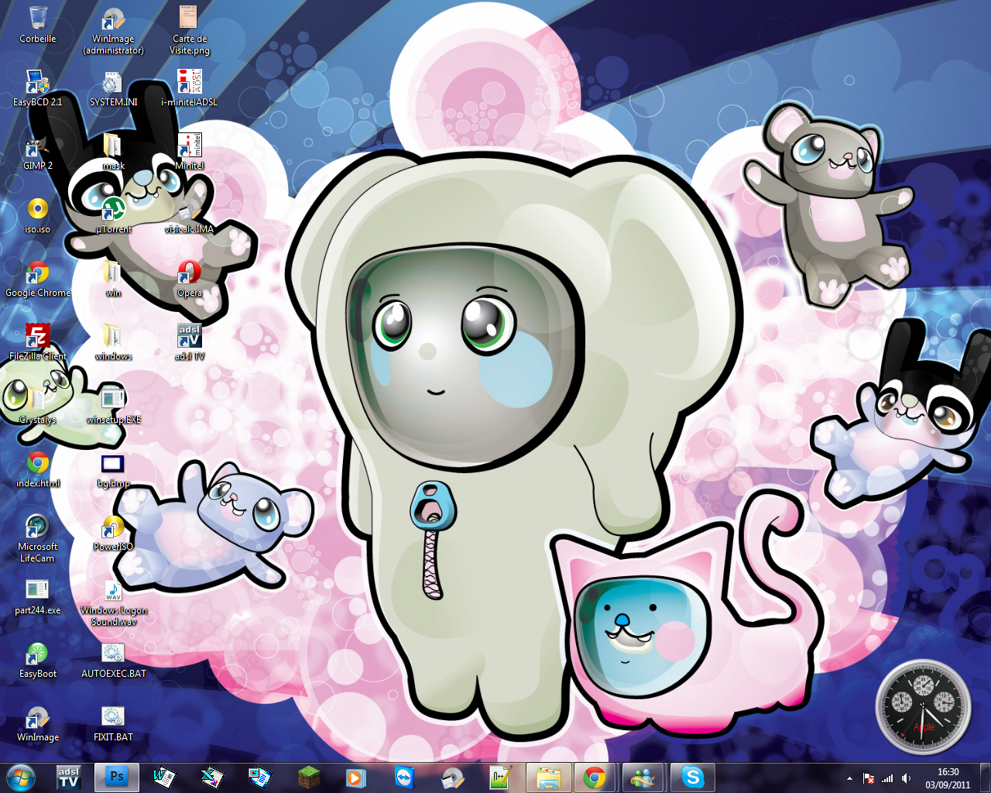991x793 pixels.
Task: Open the Corbeille recycle bin
Action: pyautogui.click(x=37, y=19)
